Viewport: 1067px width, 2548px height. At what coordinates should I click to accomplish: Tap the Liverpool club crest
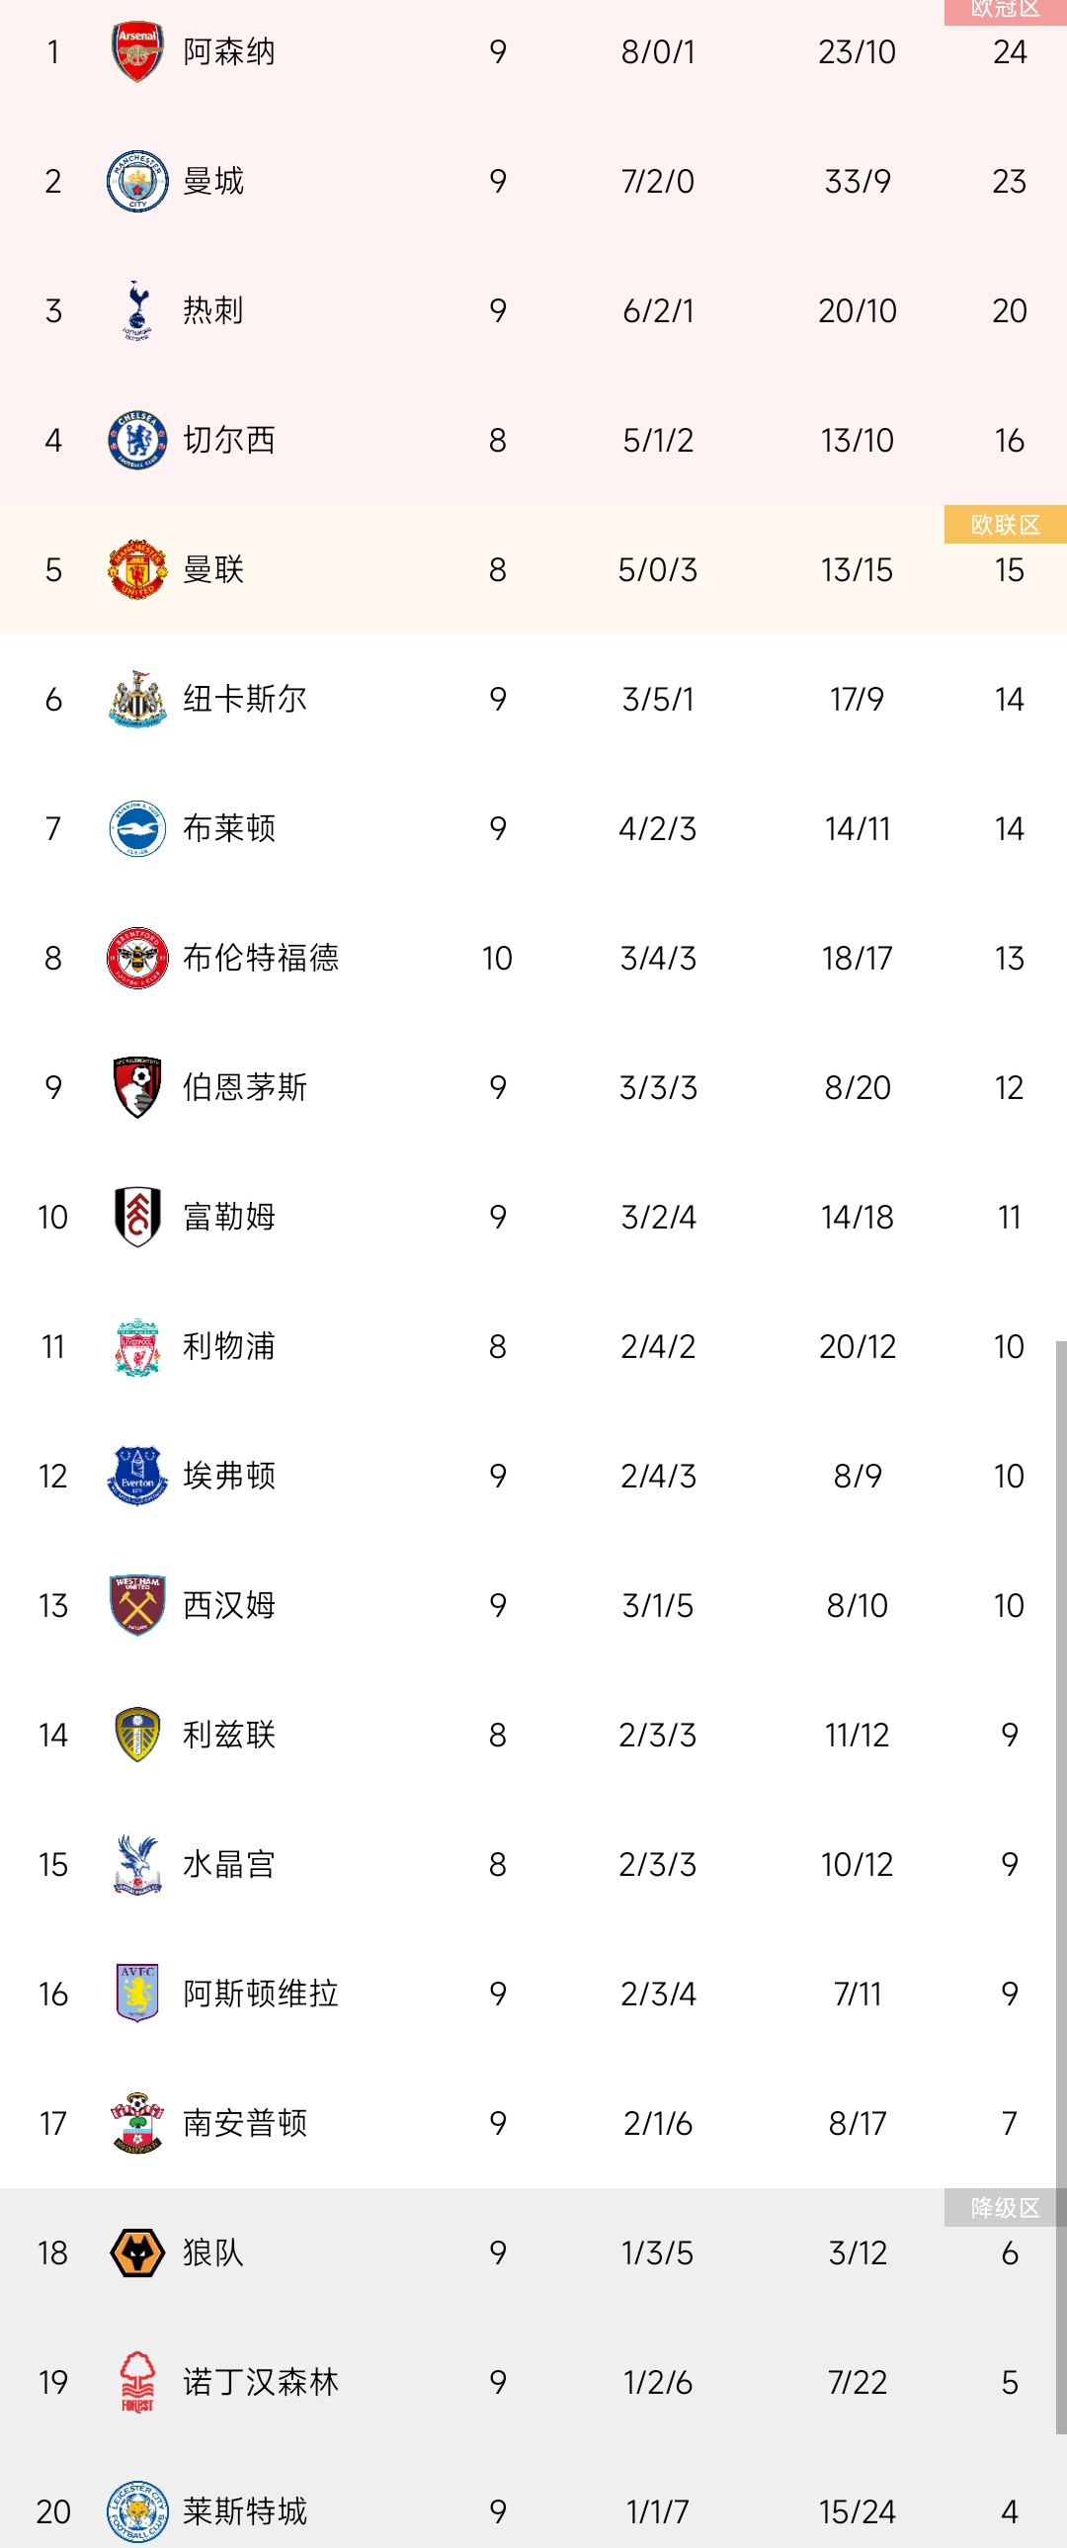[136, 1346]
